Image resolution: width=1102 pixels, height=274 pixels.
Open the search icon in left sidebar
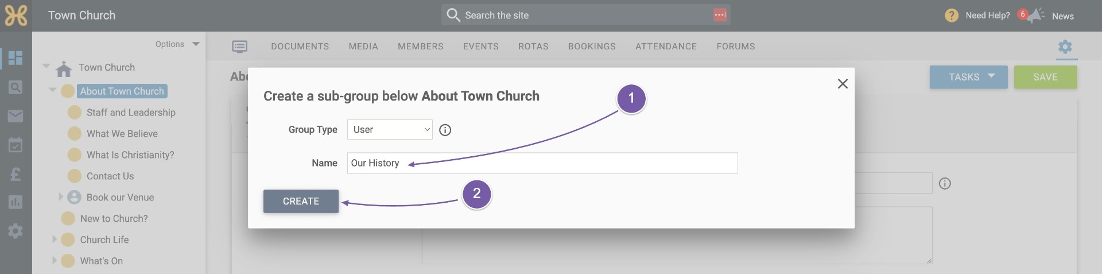pos(15,87)
